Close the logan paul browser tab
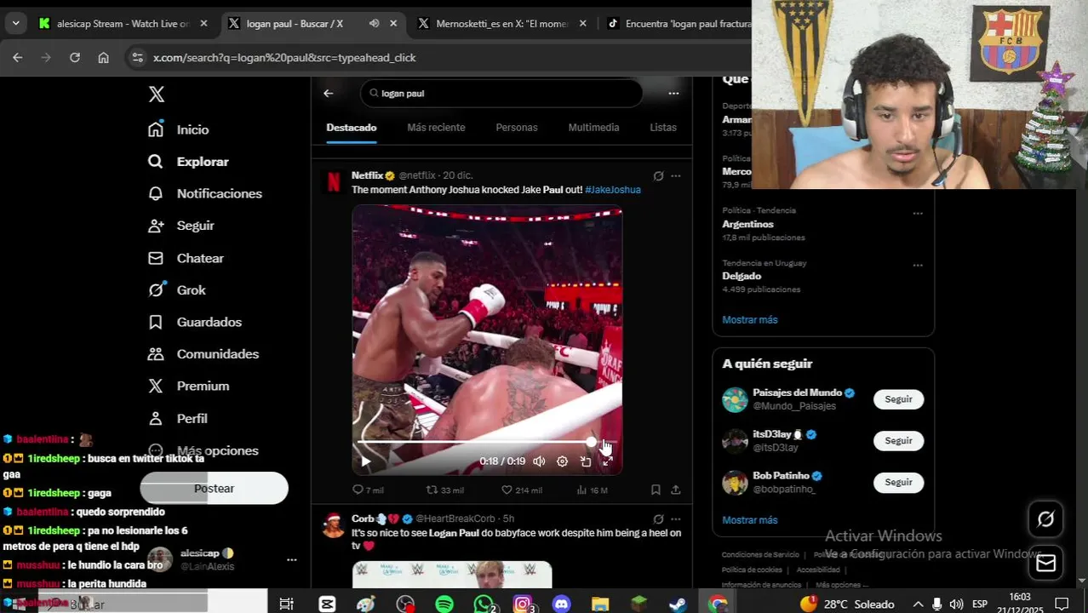1088x613 pixels. pyautogui.click(x=393, y=24)
